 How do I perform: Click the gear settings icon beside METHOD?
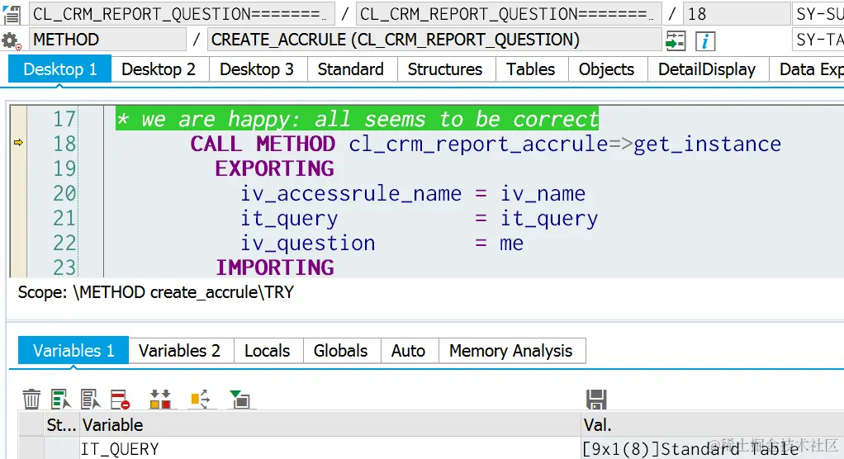(x=11, y=40)
